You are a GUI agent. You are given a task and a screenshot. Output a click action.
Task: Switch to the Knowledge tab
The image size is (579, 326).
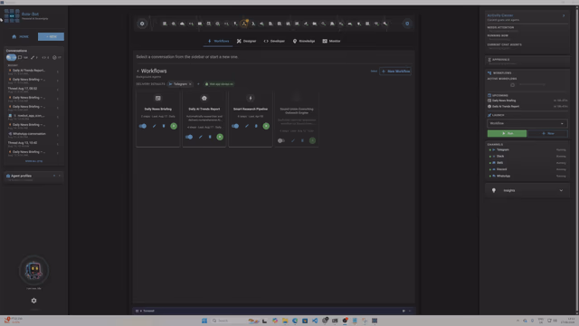pos(304,41)
